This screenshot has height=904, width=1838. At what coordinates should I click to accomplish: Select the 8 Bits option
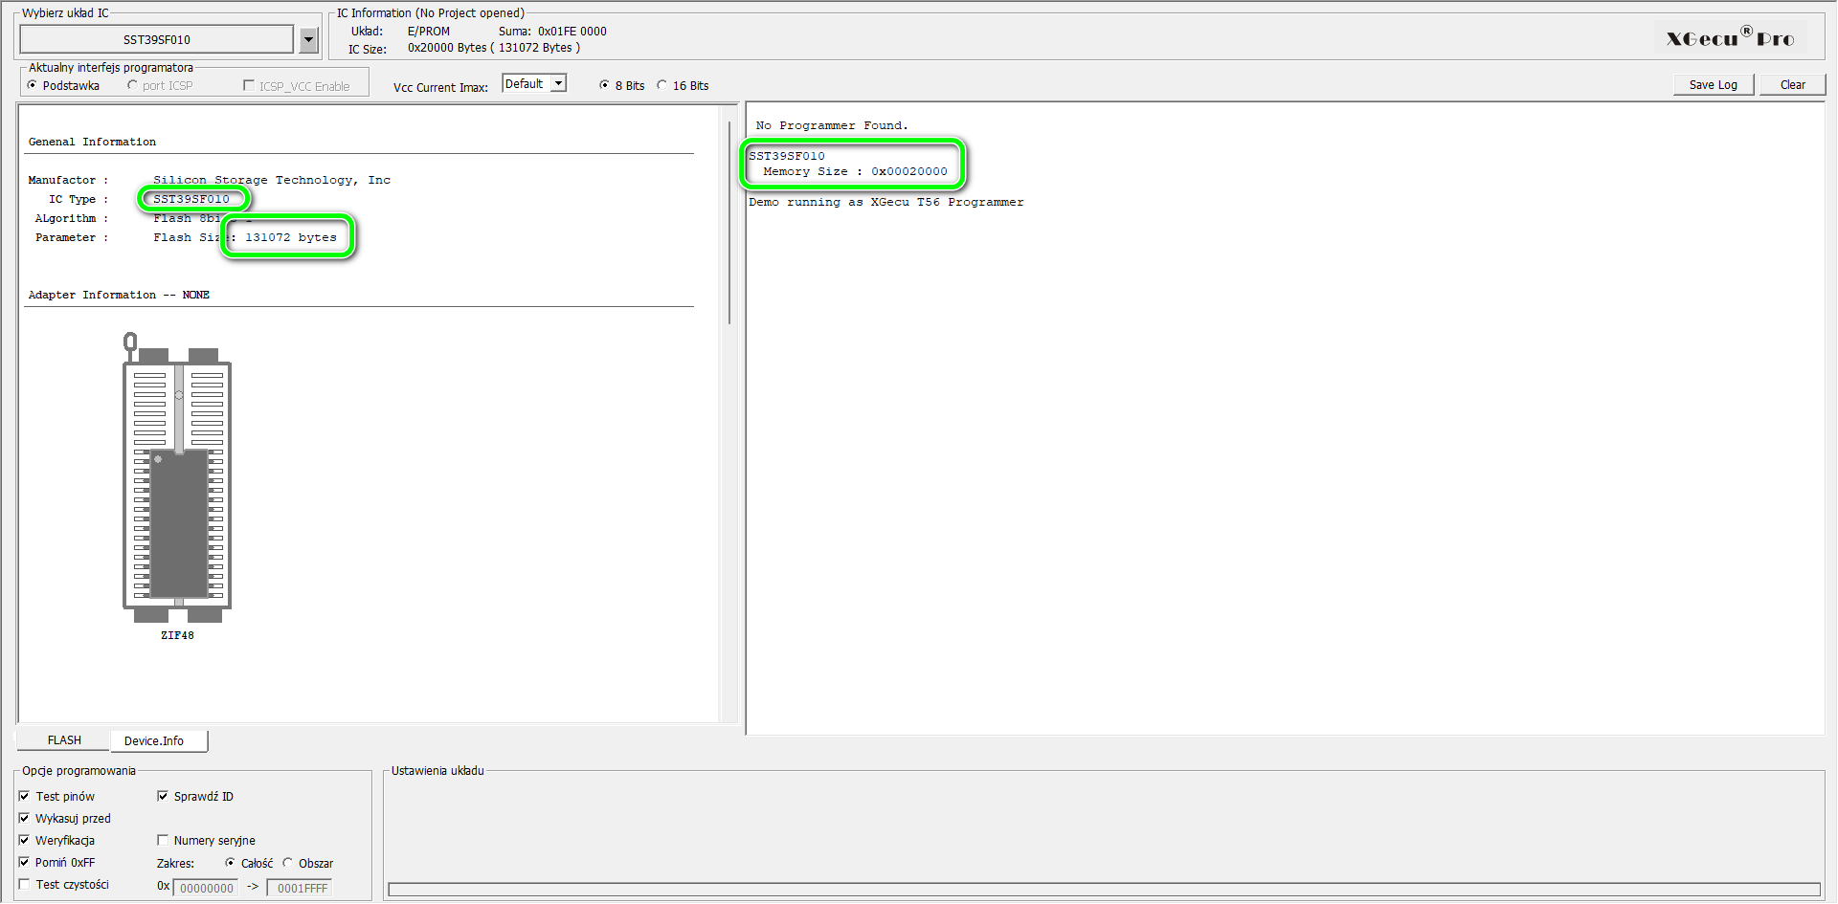click(x=622, y=86)
